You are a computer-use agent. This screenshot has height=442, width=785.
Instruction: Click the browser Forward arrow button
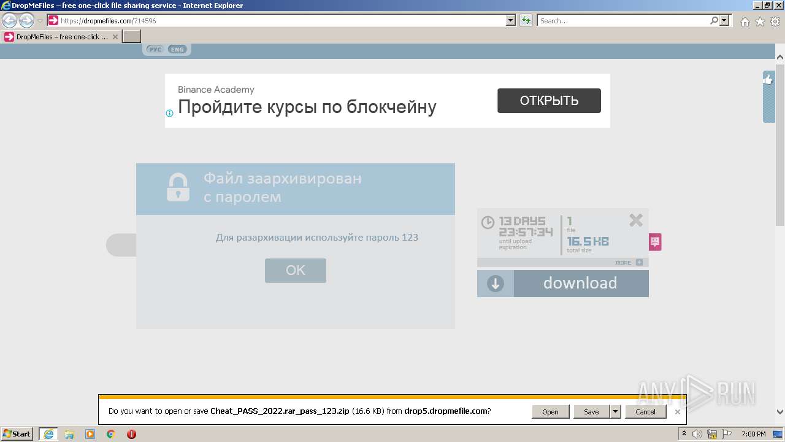point(26,21)
